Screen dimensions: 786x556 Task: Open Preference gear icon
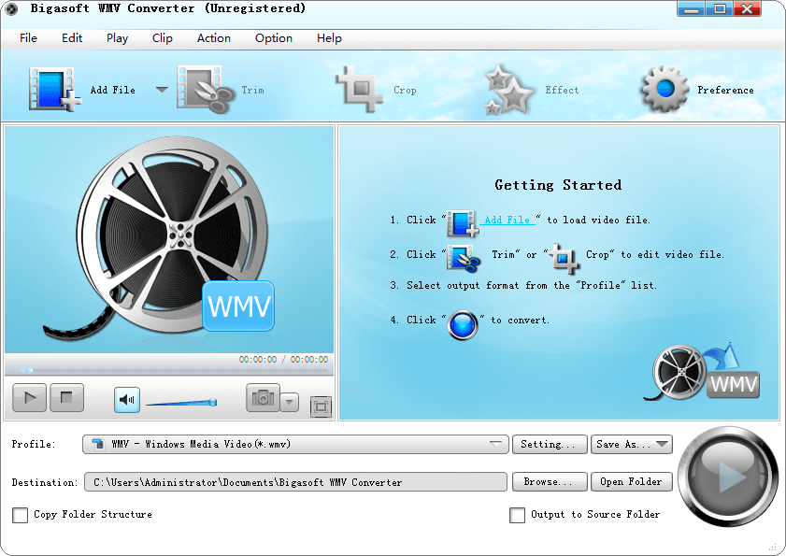[x=665, y=90]
